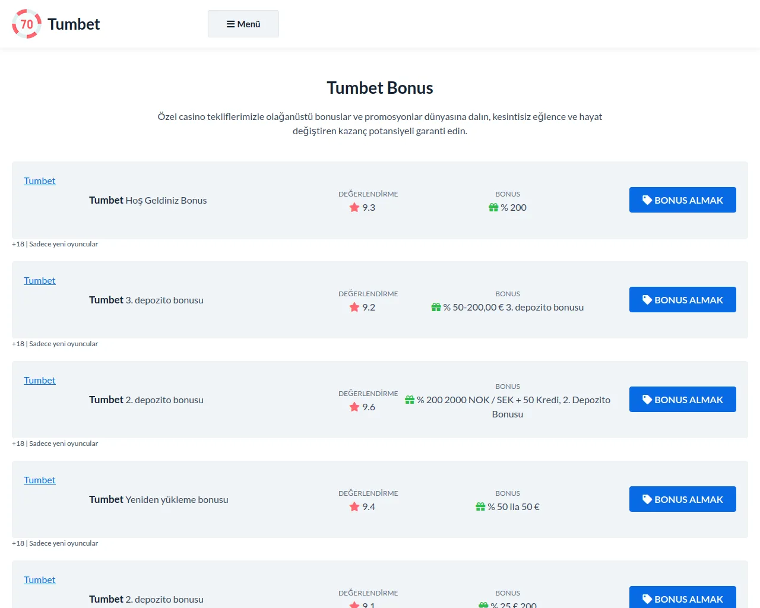Click star rating icon beside 9.3
This screenshot has height=608, width=760.
[354, 207]
